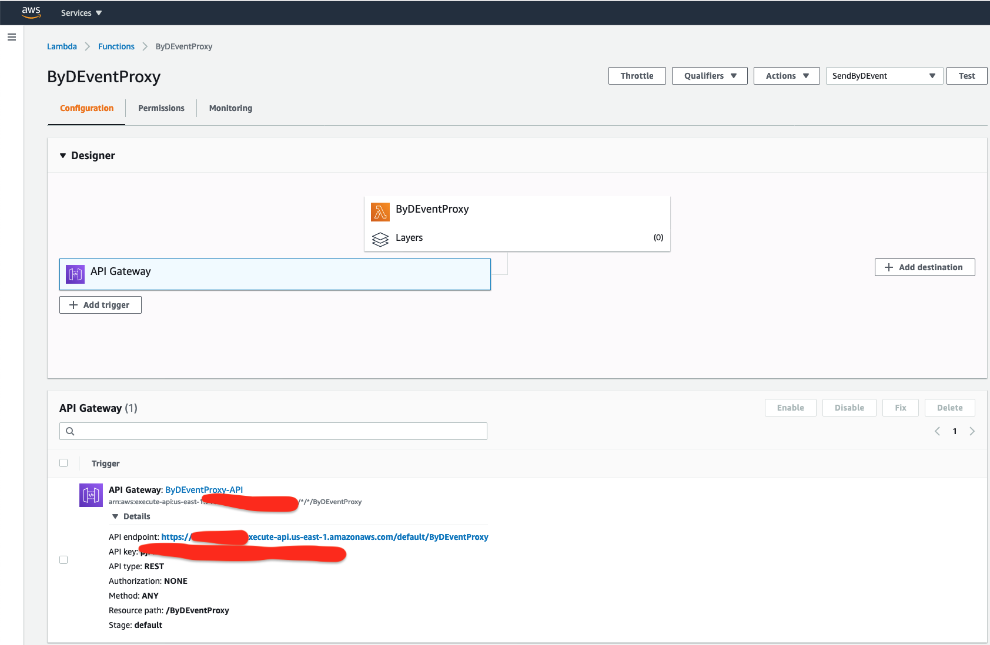Click the Fix button
The height and width of the screenshot is (645, 990).
[900, 408]
